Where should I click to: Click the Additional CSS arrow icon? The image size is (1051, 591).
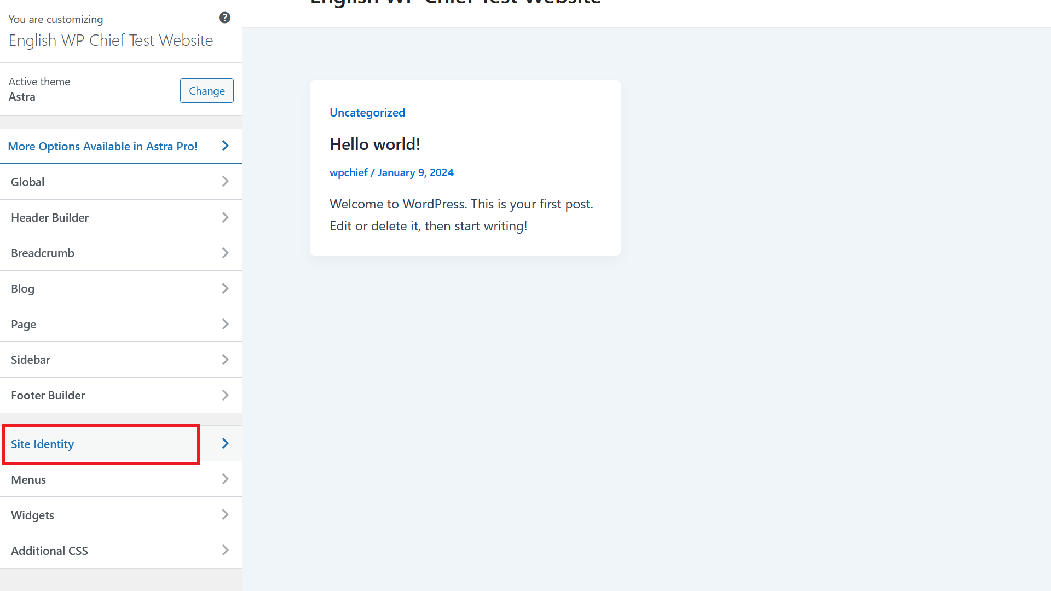click(225, 550)
